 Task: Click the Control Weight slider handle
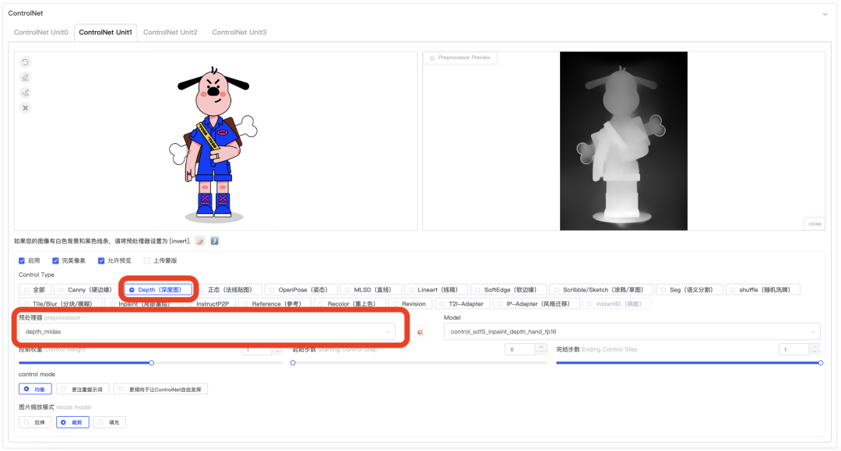pos(151,363)
